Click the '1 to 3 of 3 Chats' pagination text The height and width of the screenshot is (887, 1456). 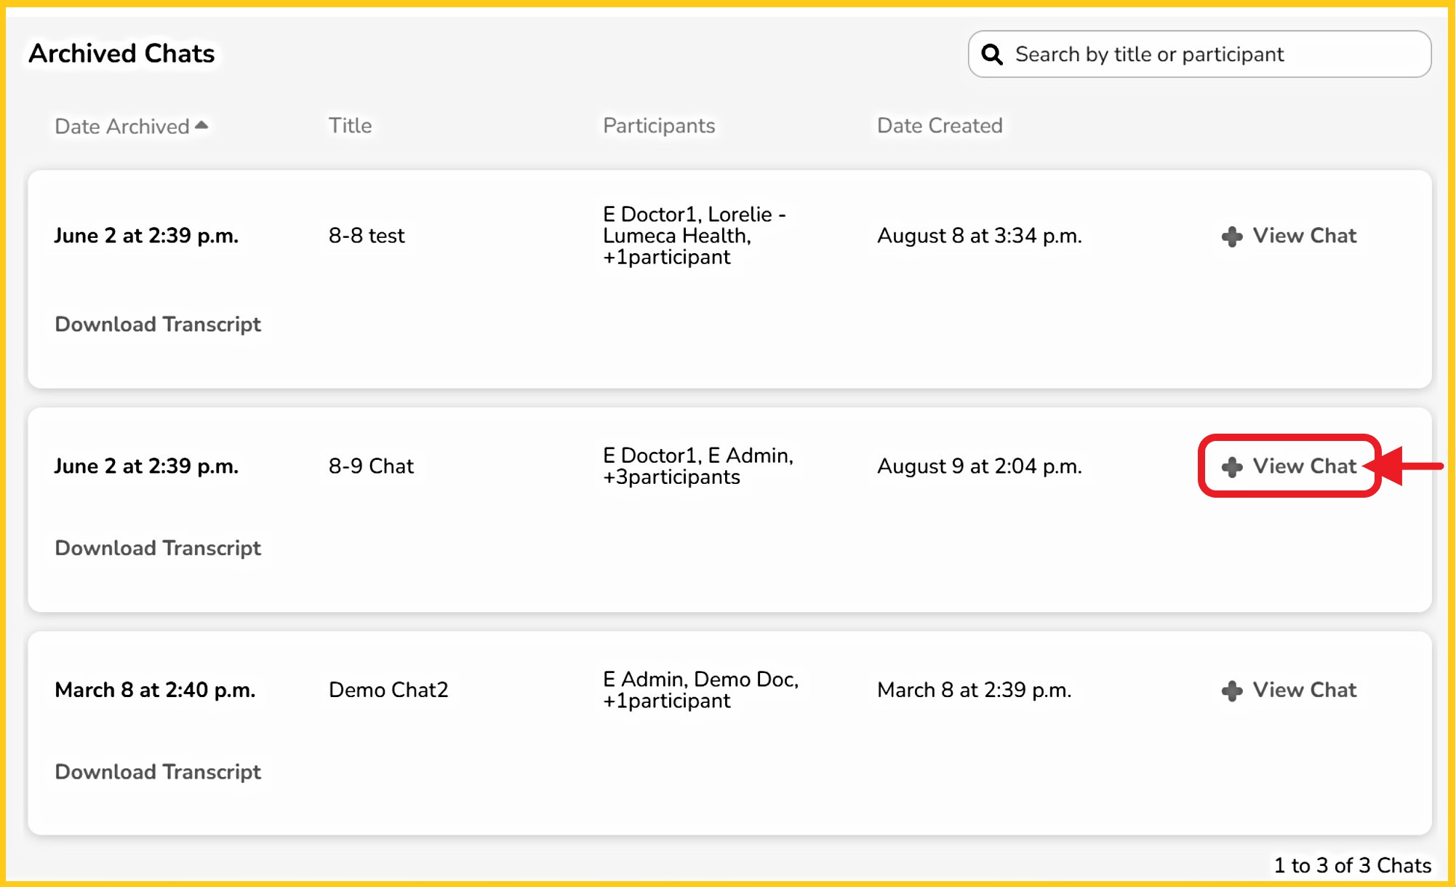[1352, 865]
